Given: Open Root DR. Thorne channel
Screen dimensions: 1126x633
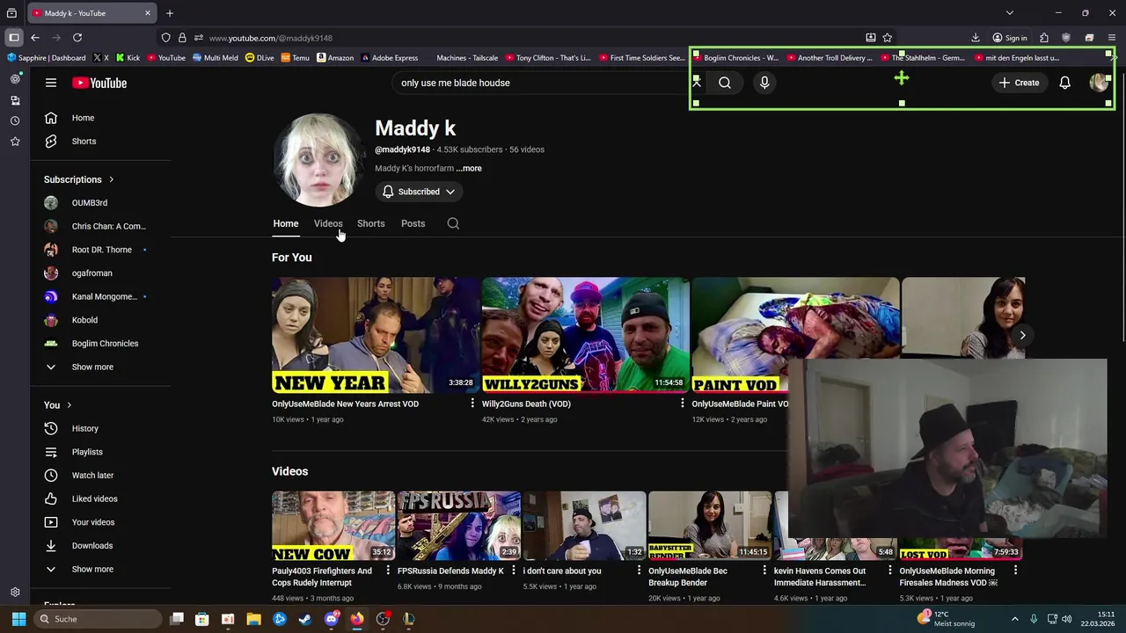Looking at the screenshot, I should (101, 250).
